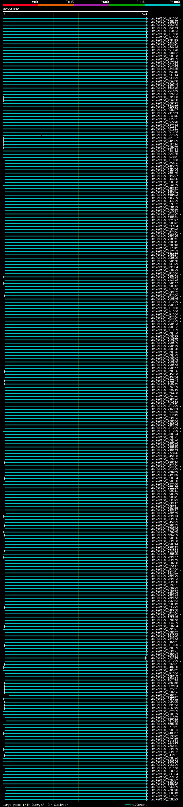183x807 pixels.
Task: Click the query end position 574
Action: [x=144, y=14]
